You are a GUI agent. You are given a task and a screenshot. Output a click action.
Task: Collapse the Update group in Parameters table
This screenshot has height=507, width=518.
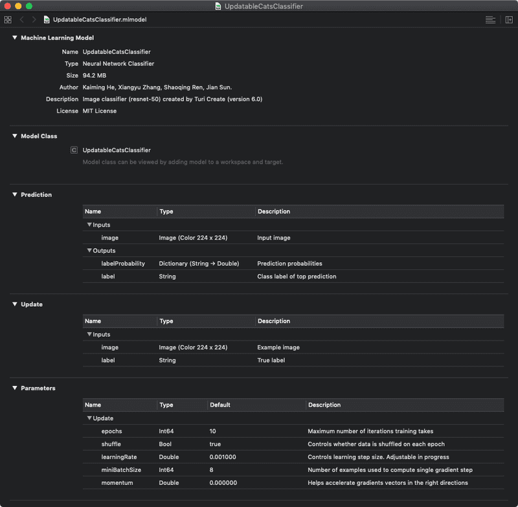(x=89, y=418)
